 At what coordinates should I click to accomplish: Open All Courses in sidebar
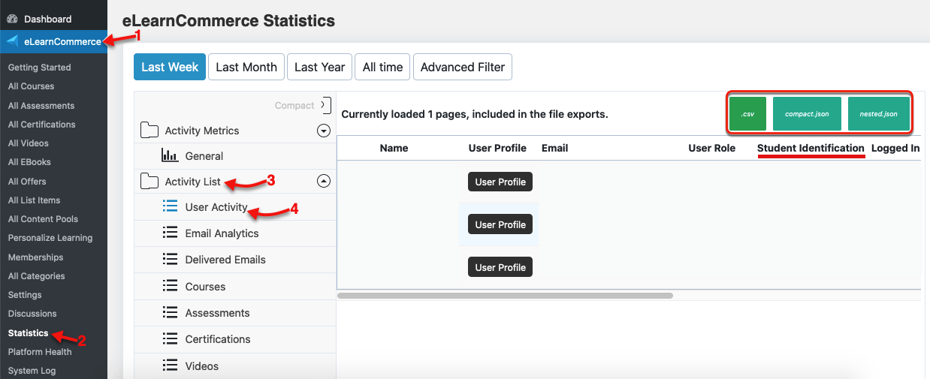31,86
